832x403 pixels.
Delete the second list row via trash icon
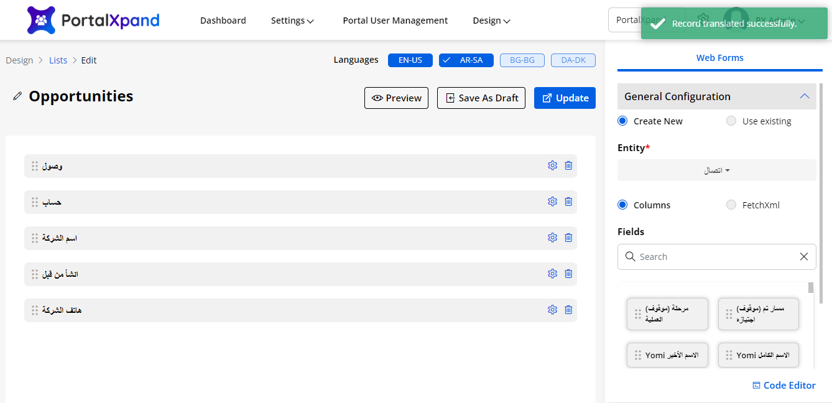568,201
